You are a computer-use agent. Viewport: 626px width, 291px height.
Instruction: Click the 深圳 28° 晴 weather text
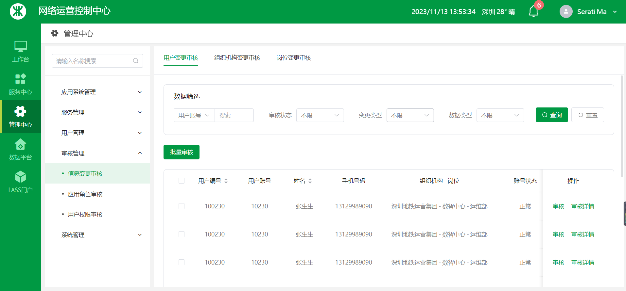[498, 12]
